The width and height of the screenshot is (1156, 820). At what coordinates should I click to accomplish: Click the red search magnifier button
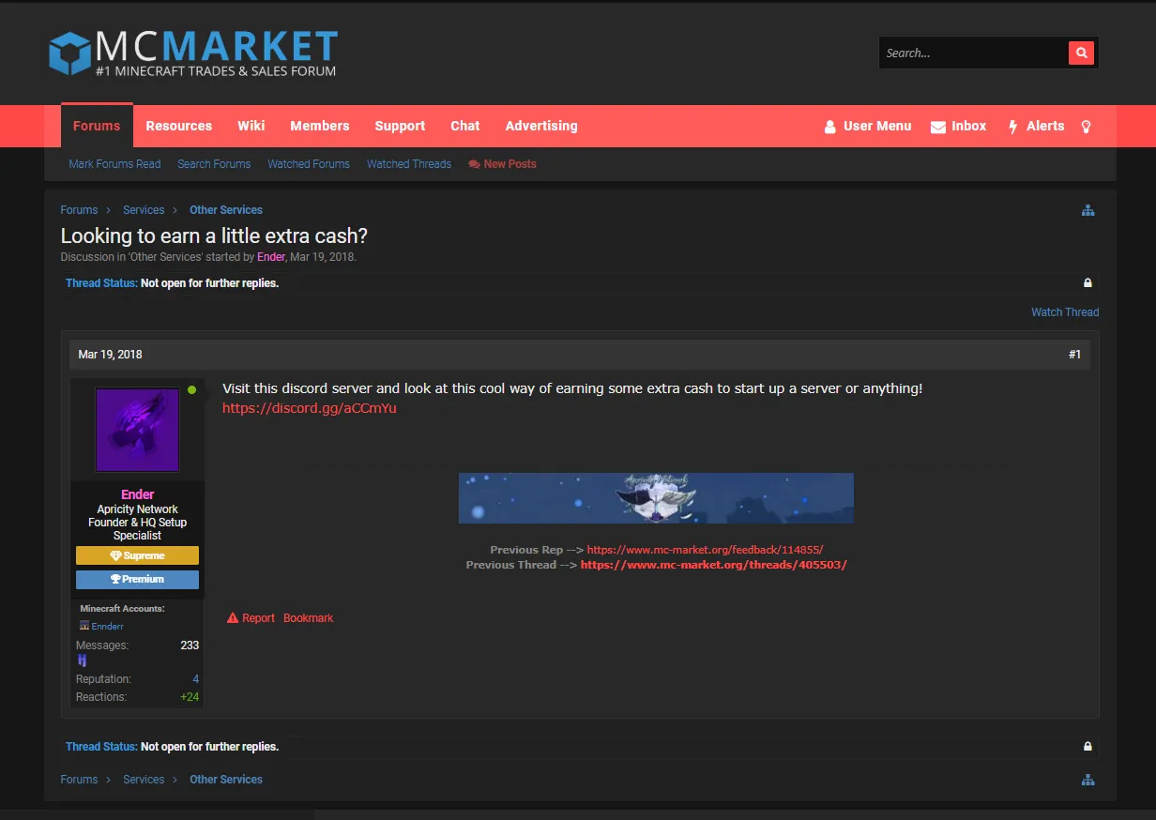[1081, 53]
